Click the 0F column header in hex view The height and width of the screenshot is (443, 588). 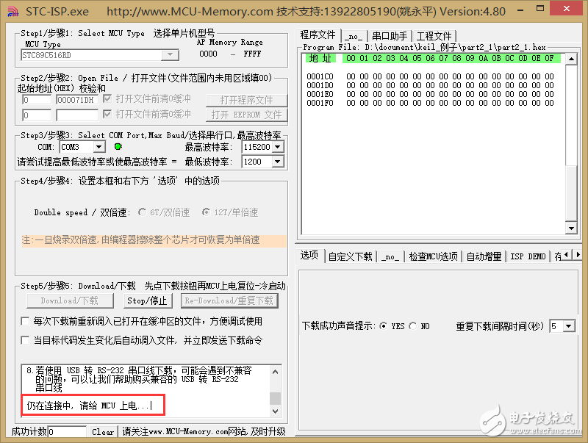tap(549, 58)
